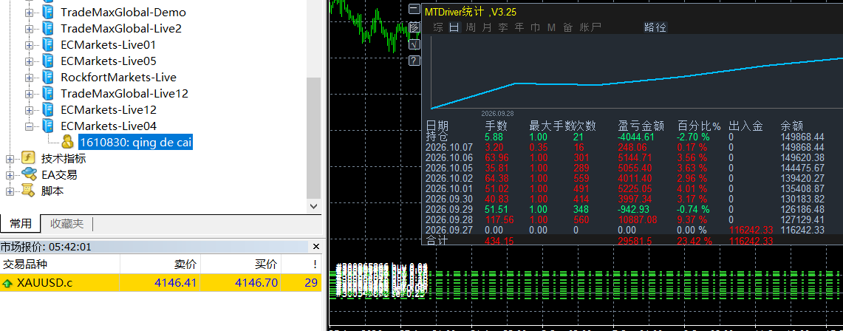Open help with the ? button
The height and width of the screenshot is (331, 843).
pyautogui.click(x=414, y=61)
